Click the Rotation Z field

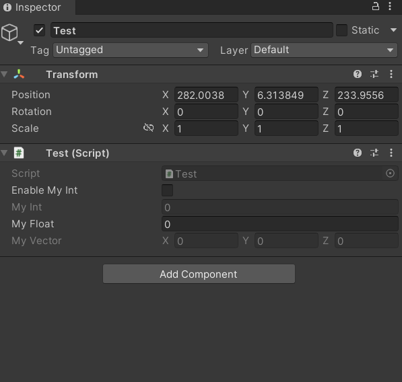tap(366, 112)
